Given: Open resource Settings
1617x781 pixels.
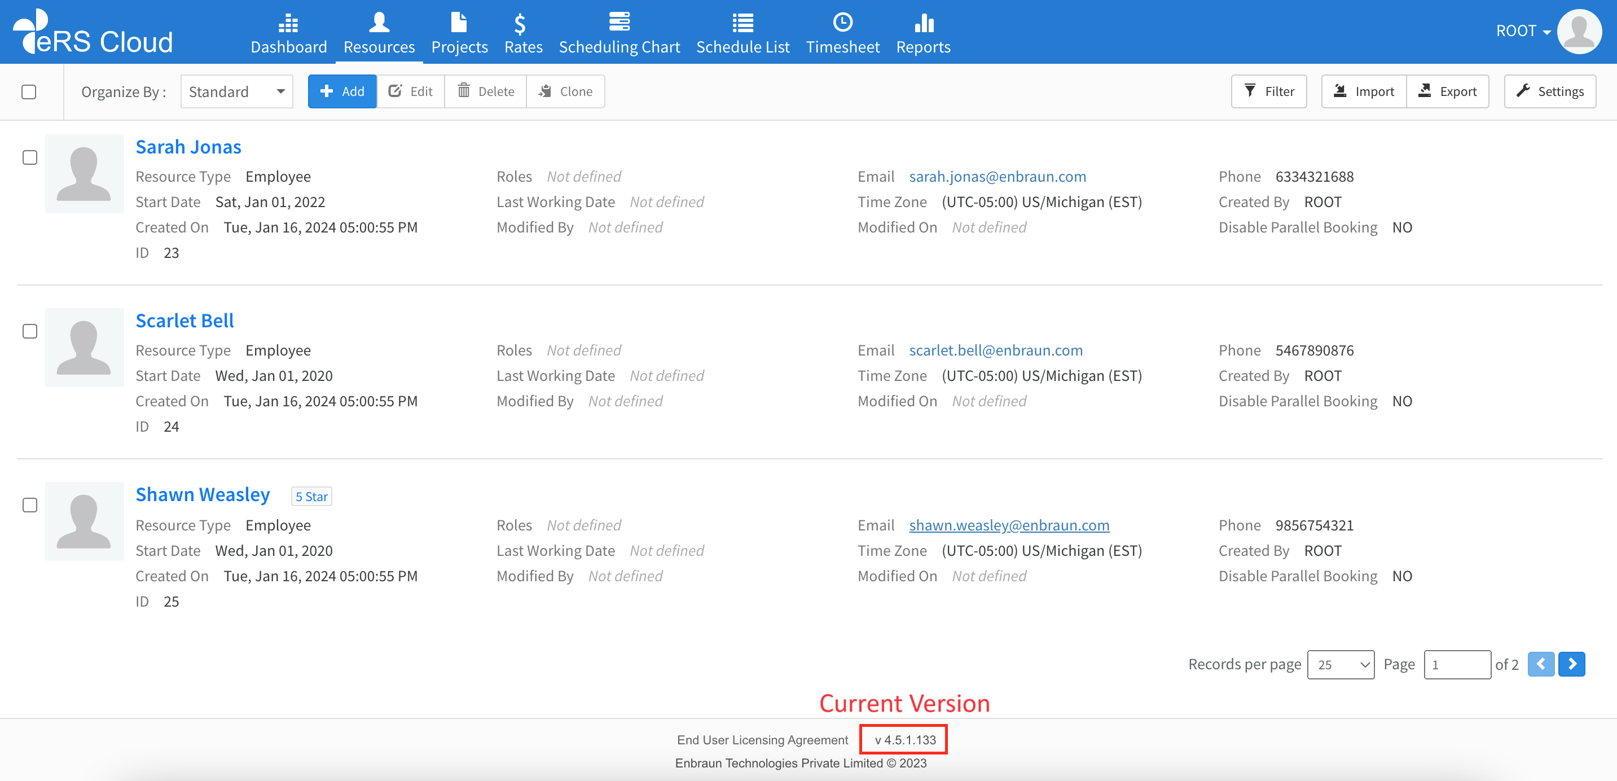Looking at the screenshot, I should point(1550,91).
